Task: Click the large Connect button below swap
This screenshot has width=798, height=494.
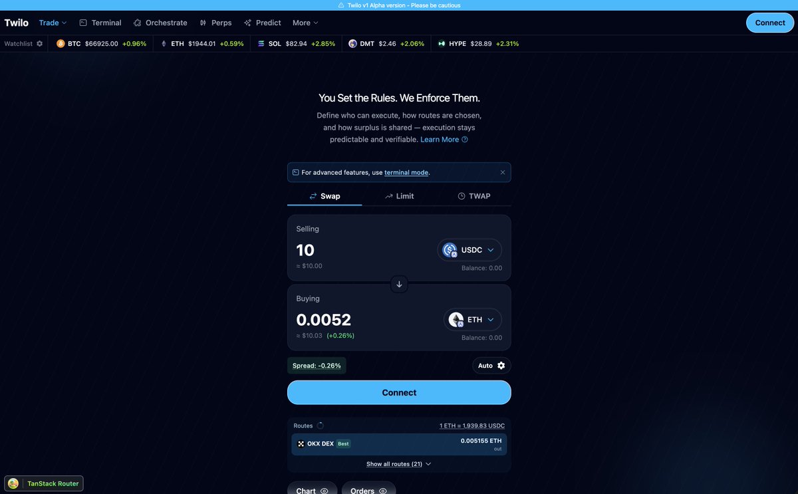Action: 399,392
